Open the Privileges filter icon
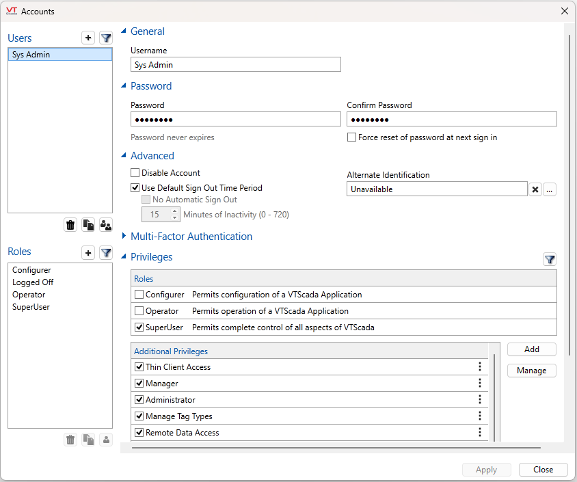 [x=550, y=259]
